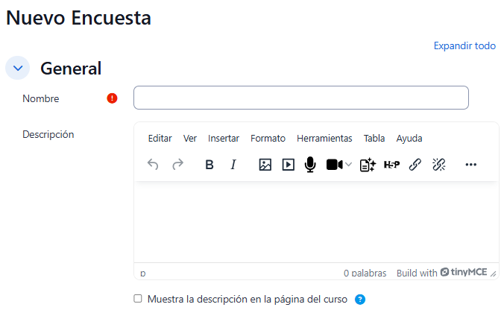
Task: Open the dropdown arrow beside the video camera
Action: tap(348, 165)
